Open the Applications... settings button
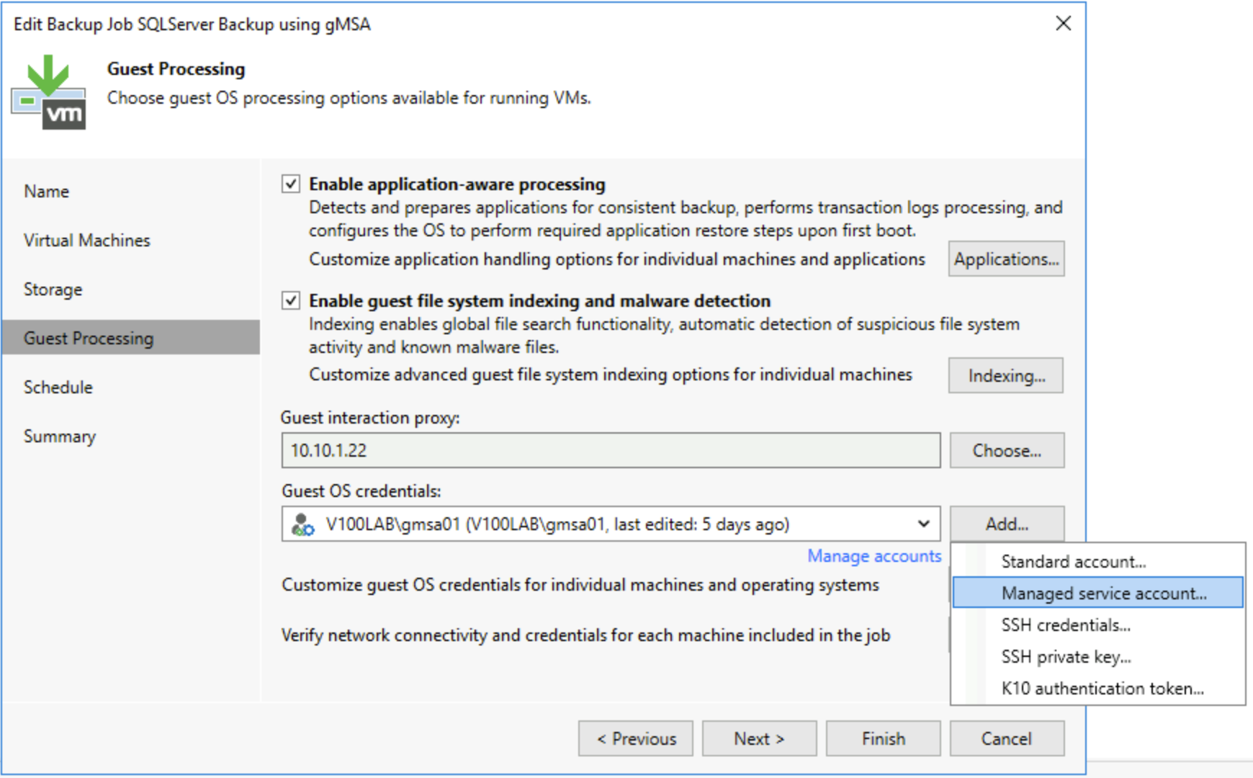This screenshot has height=778, width=1253. point(1006,259)
